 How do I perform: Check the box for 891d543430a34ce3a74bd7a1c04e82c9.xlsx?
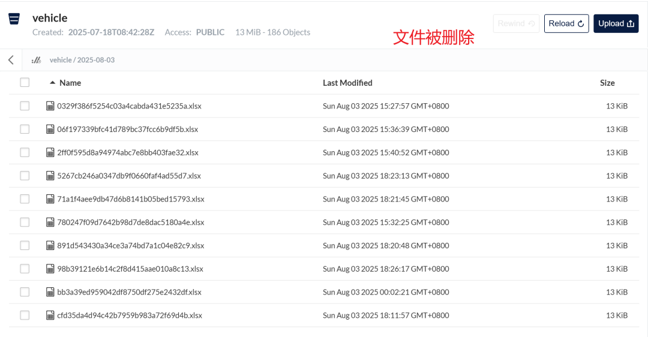click(x=25, y=246)
